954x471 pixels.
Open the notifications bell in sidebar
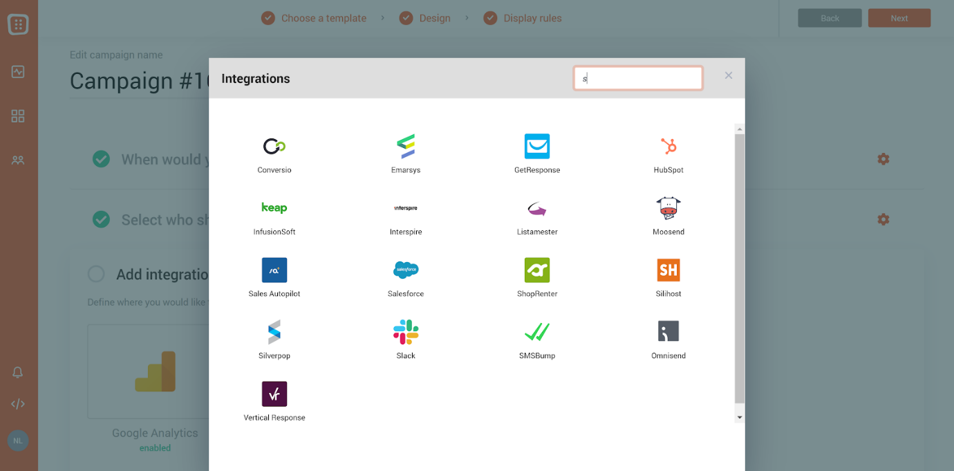pos(18,373)
